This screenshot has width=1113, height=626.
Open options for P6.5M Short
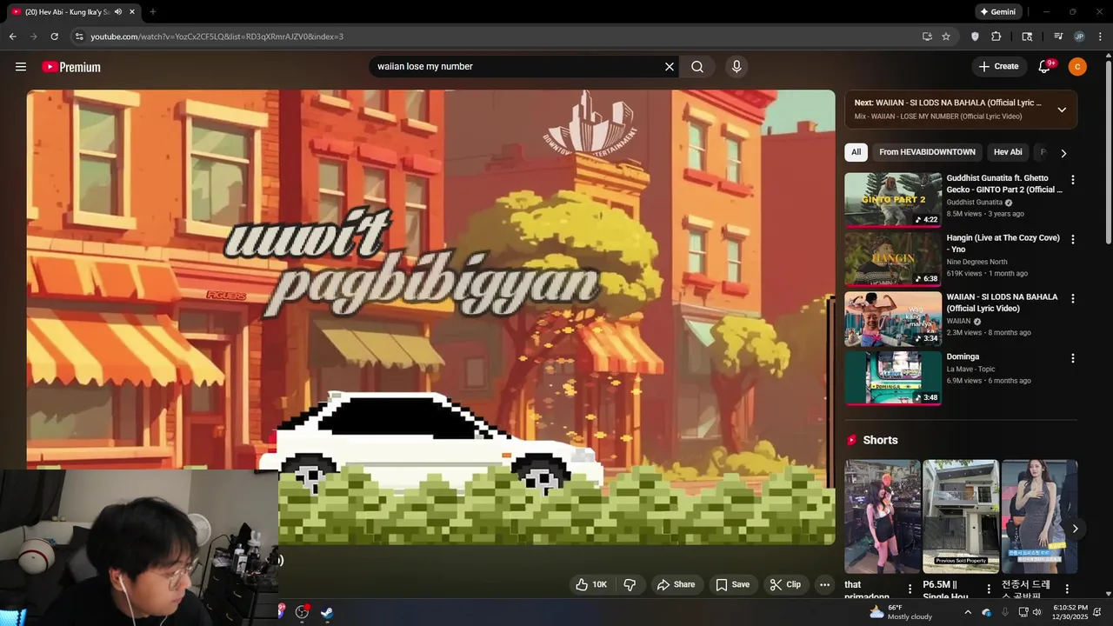(x=989, y=589)
